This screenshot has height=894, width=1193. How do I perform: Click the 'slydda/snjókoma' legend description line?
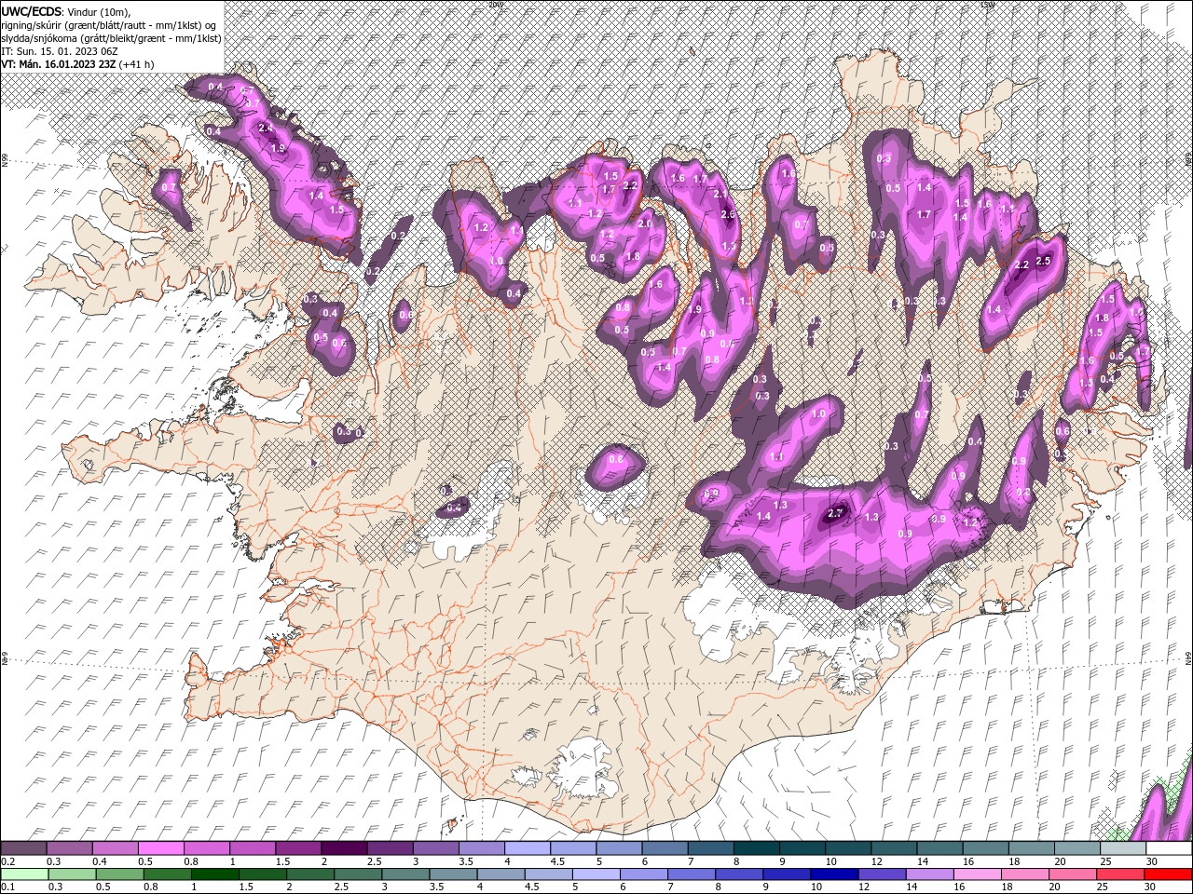click(111, 38)
